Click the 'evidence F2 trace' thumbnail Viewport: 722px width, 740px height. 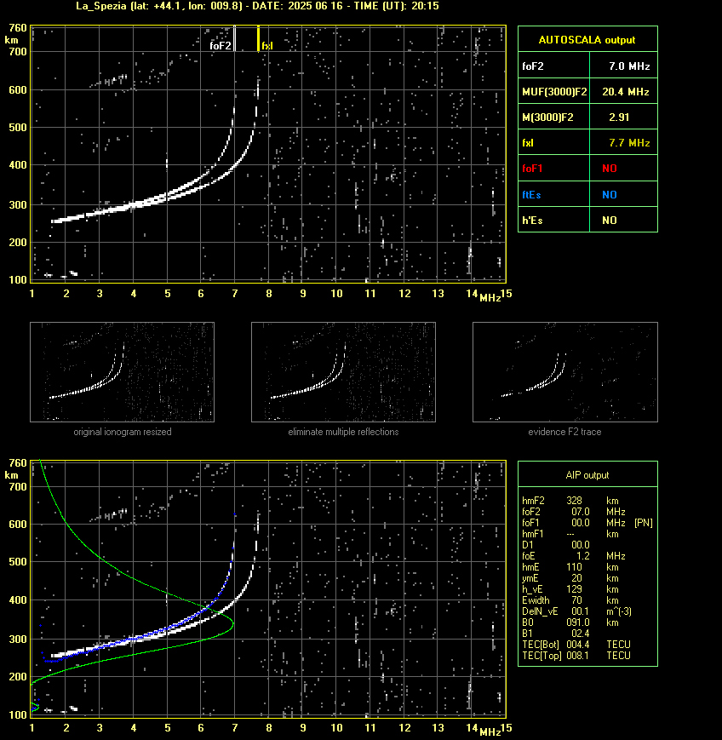click(x=564, y=372)
